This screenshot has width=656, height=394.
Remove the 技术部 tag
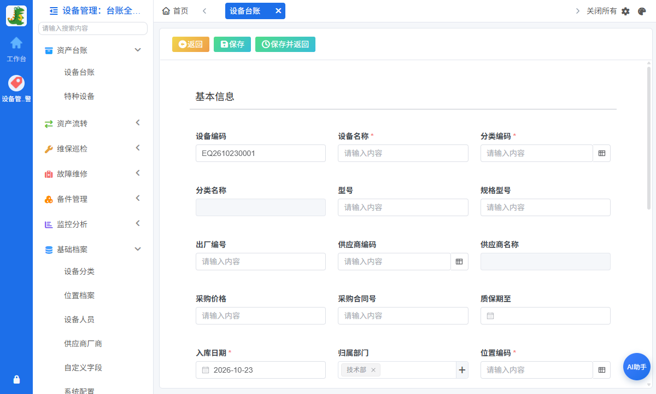point(373,370)
